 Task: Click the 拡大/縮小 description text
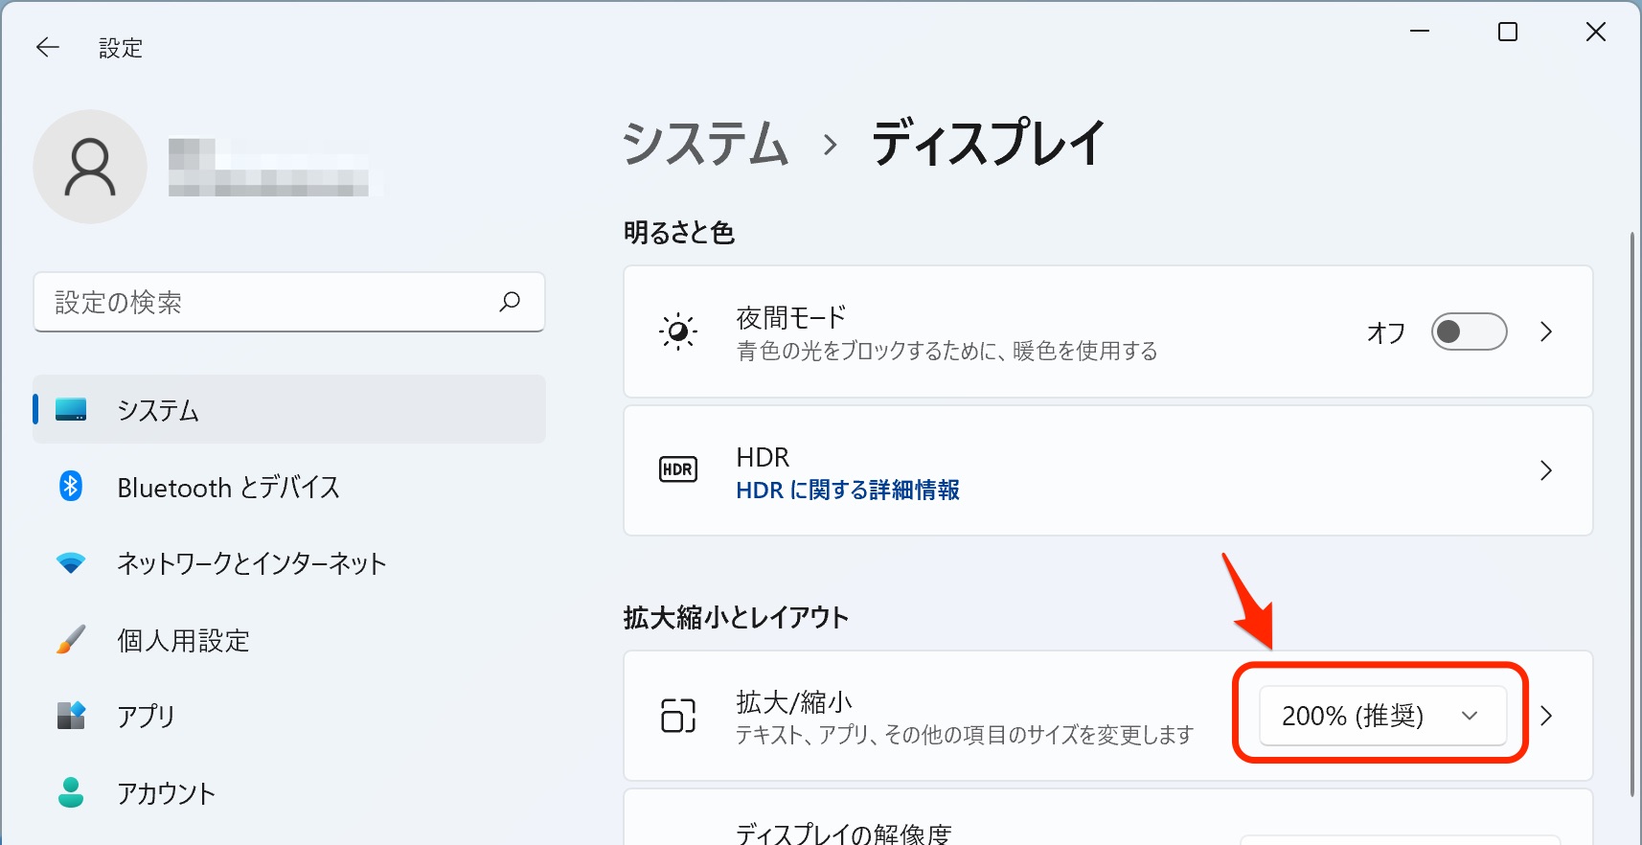point(965,735)
